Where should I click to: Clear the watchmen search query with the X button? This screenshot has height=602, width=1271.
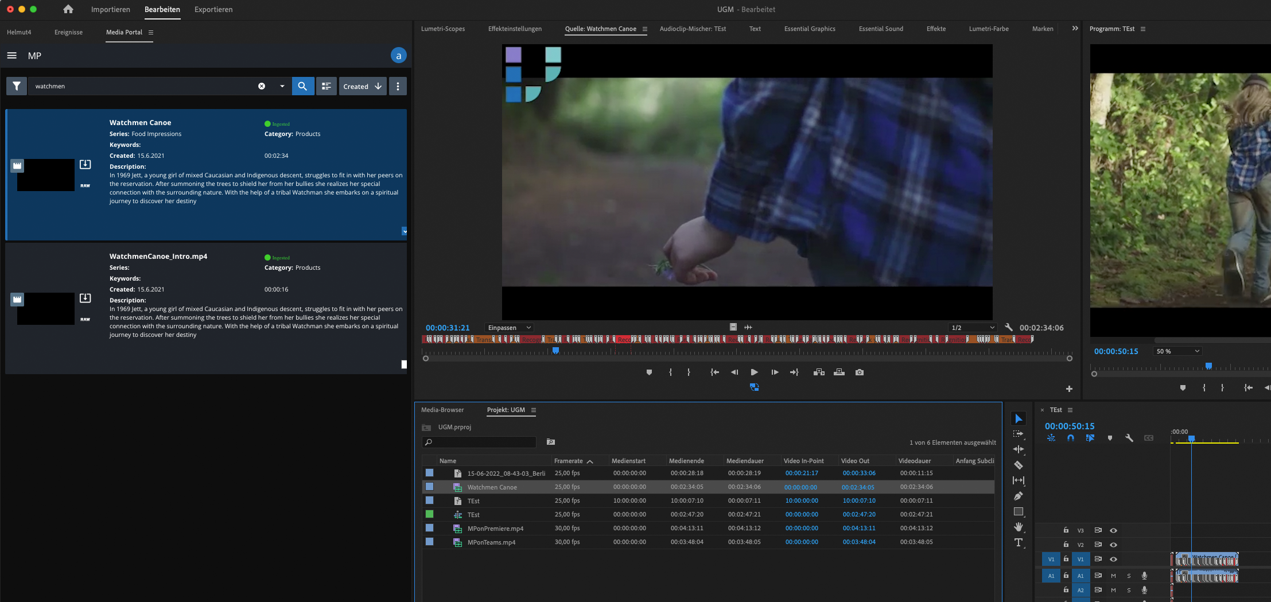(x=262, y=86)
